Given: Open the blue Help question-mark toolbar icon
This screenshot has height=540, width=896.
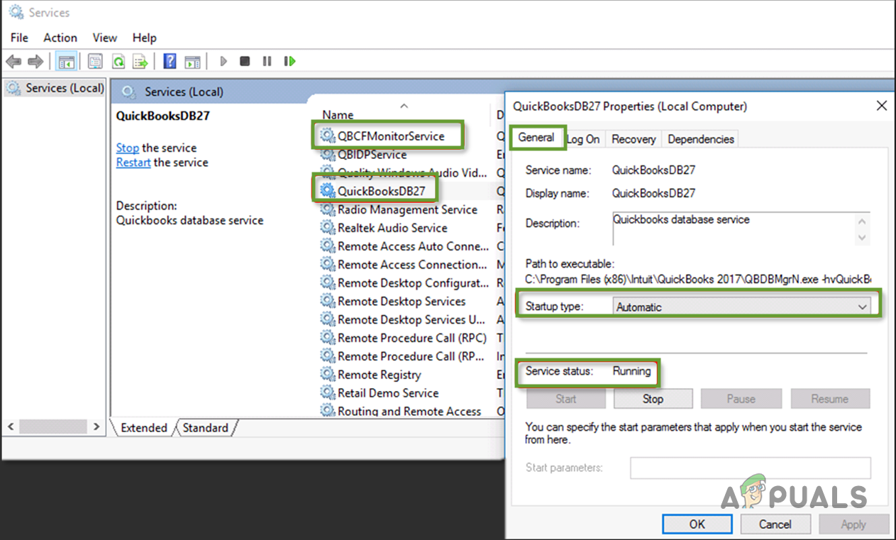Looking at the screenshot, I should 170,62.
